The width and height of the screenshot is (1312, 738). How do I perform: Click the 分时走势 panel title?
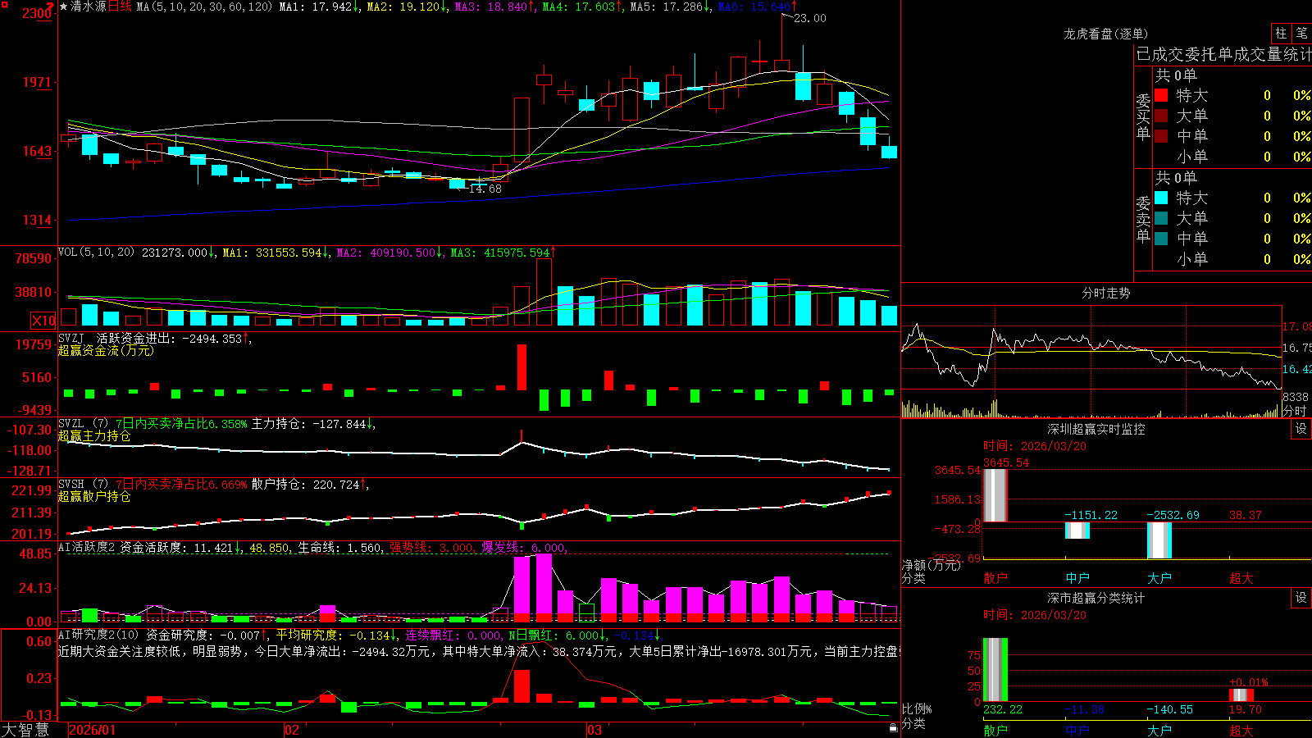pyautogui.click(x=1105, y=293)
